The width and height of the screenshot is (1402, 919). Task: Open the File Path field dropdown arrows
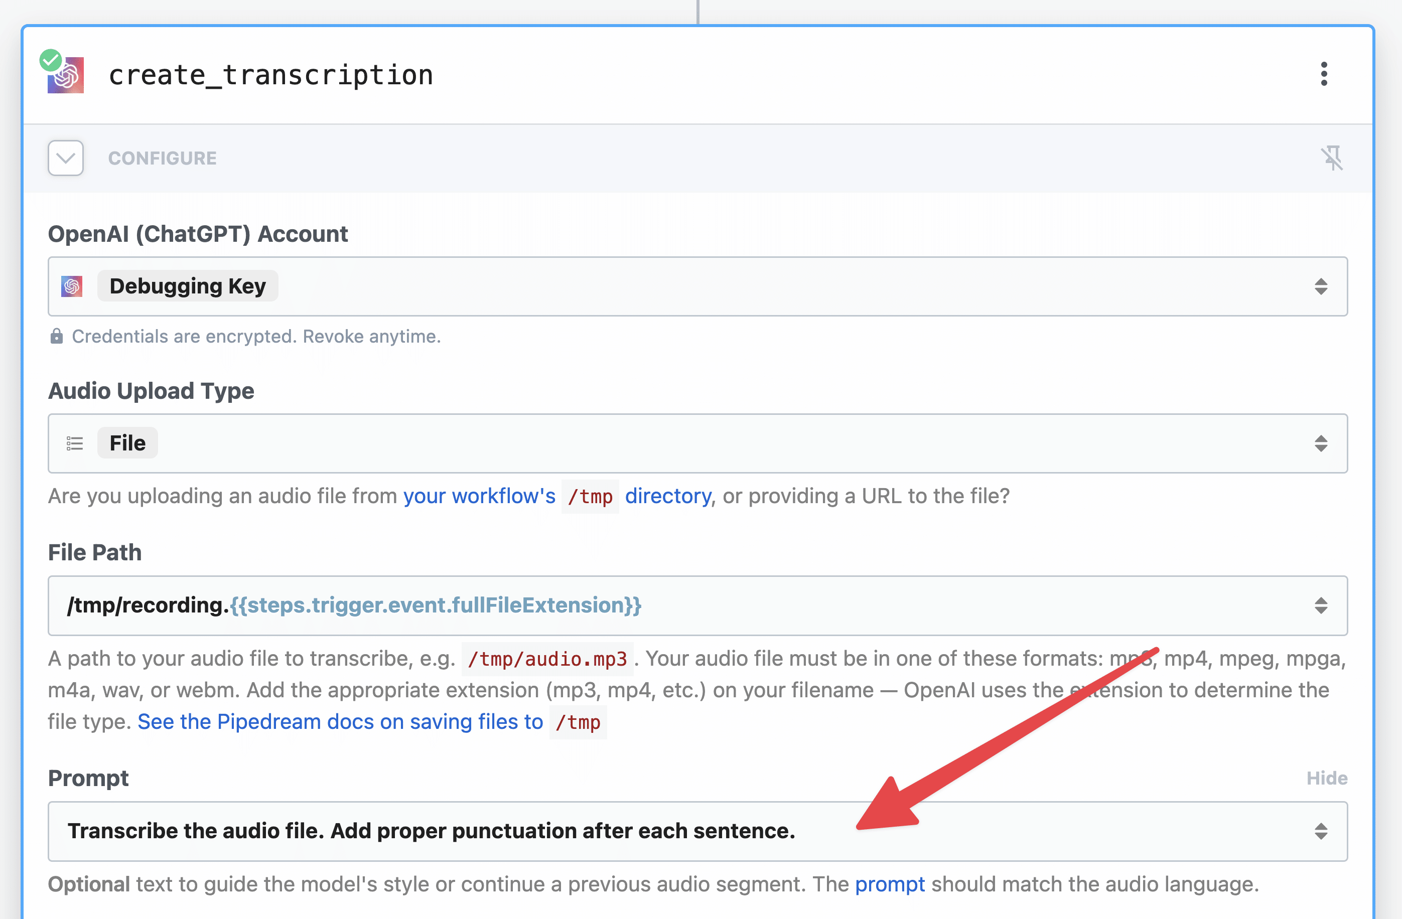pos(1321,606)
